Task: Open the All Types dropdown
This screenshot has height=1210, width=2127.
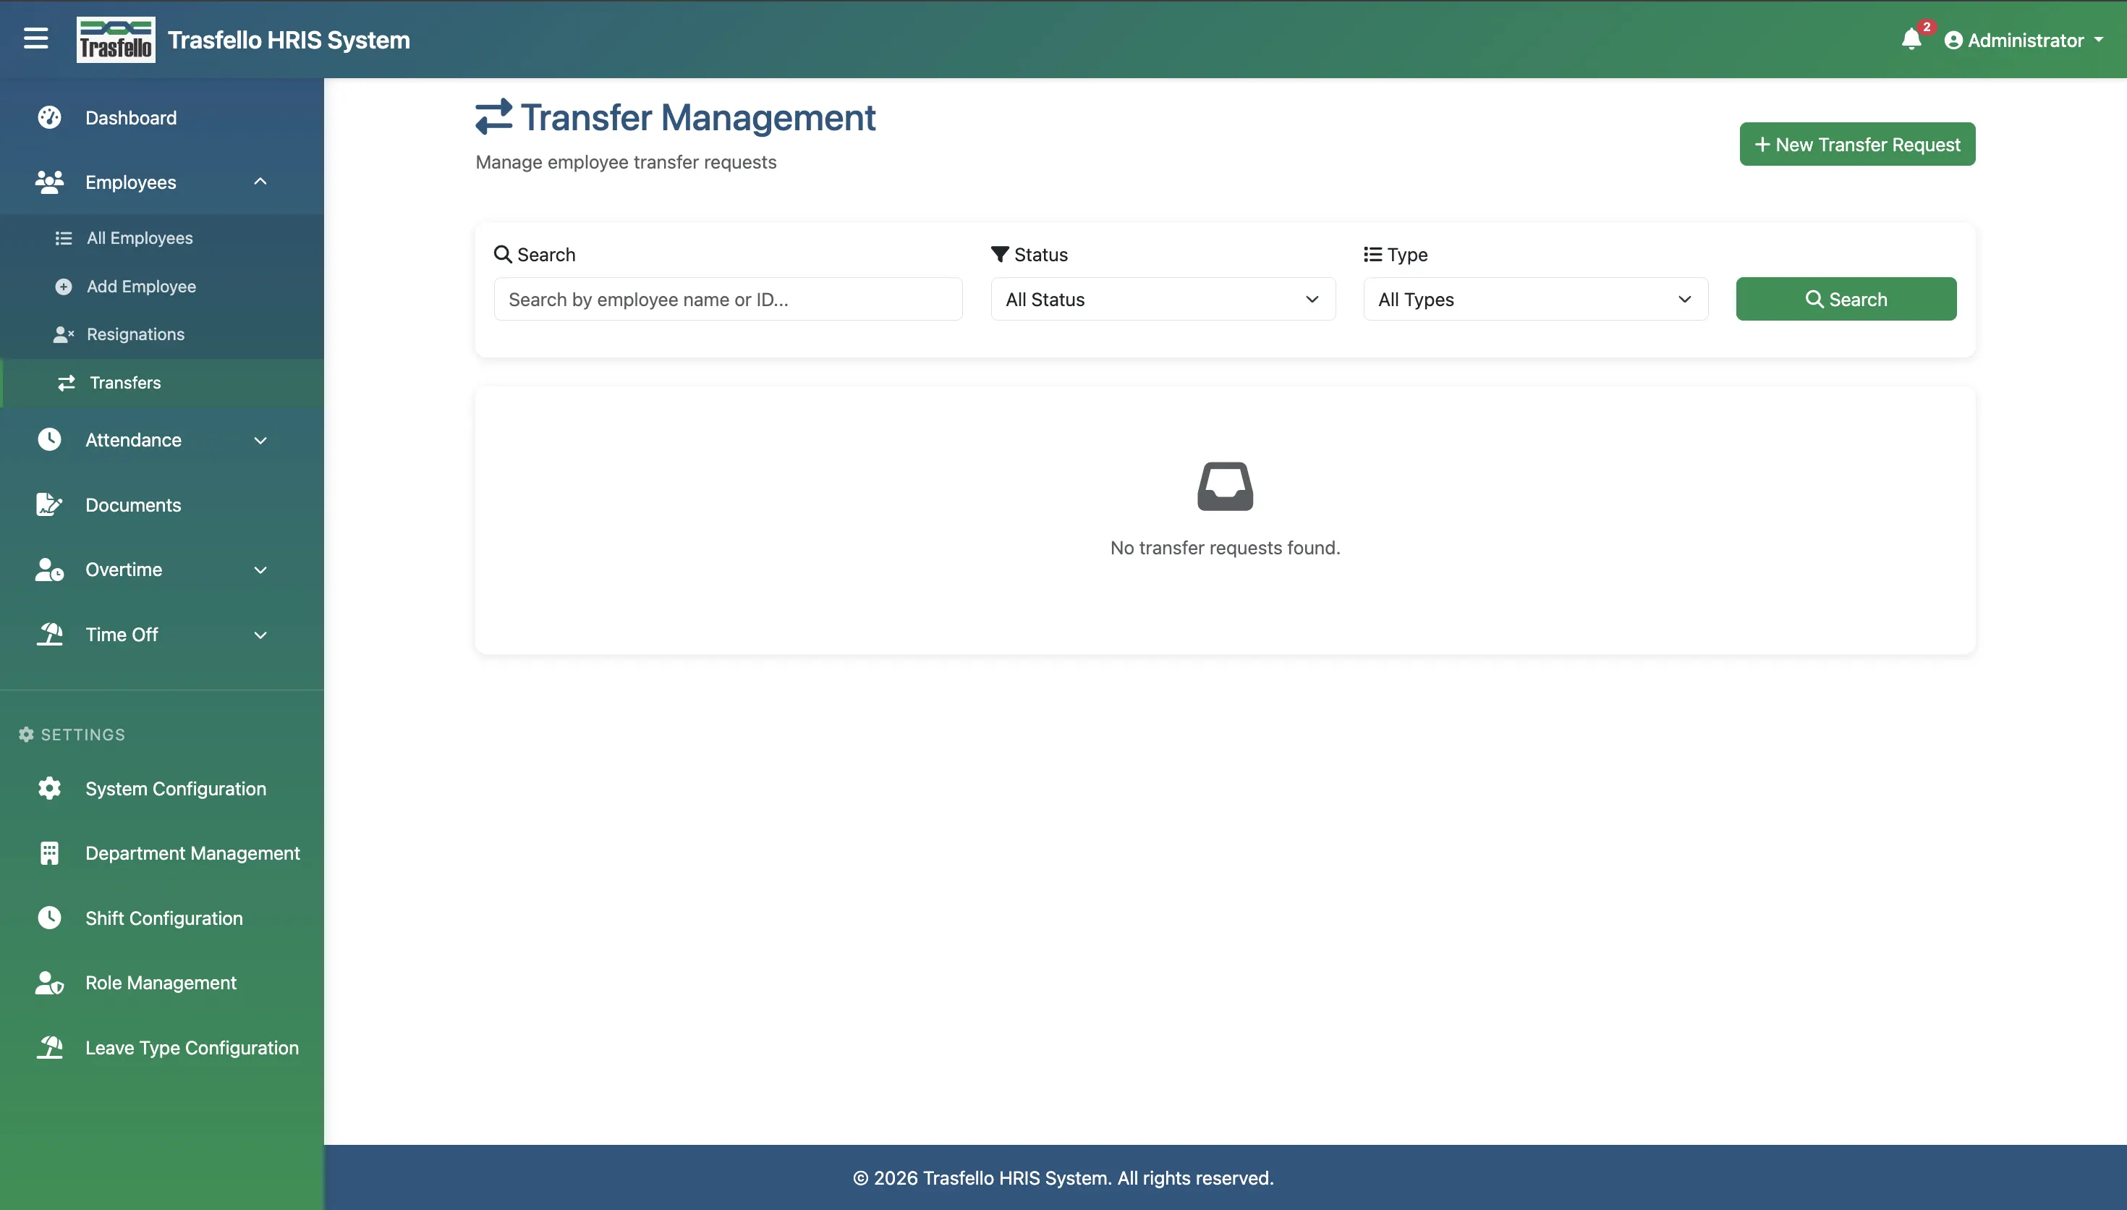Action: point(1536,299)
